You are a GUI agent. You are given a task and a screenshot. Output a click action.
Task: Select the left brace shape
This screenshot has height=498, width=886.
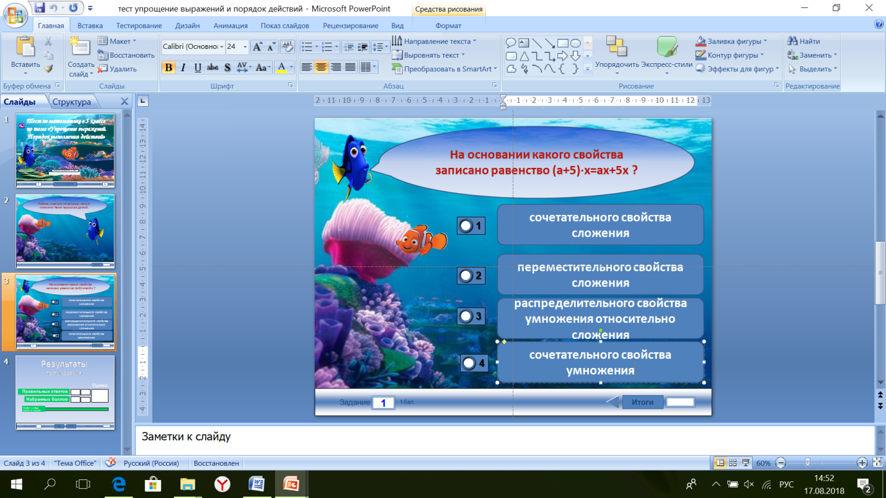(562, 69)
